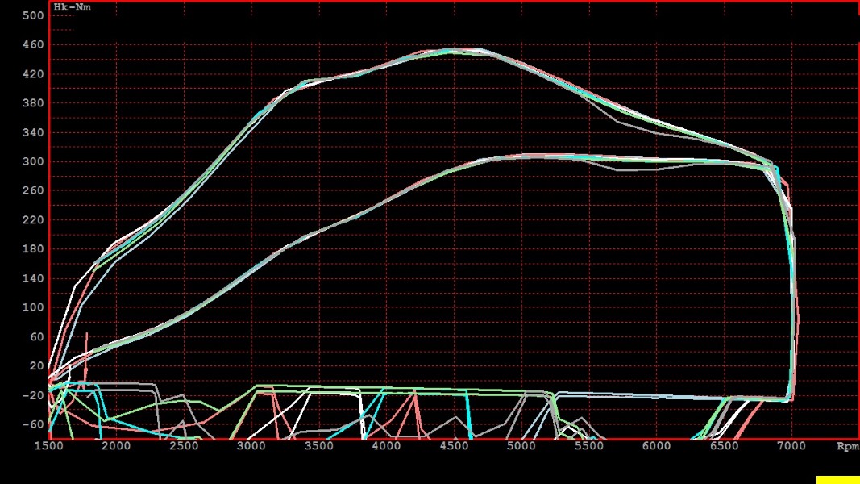This screenshot has width=860, height=484.
Task: Select the -60 label on vertical axis
Action: (33, 423)
